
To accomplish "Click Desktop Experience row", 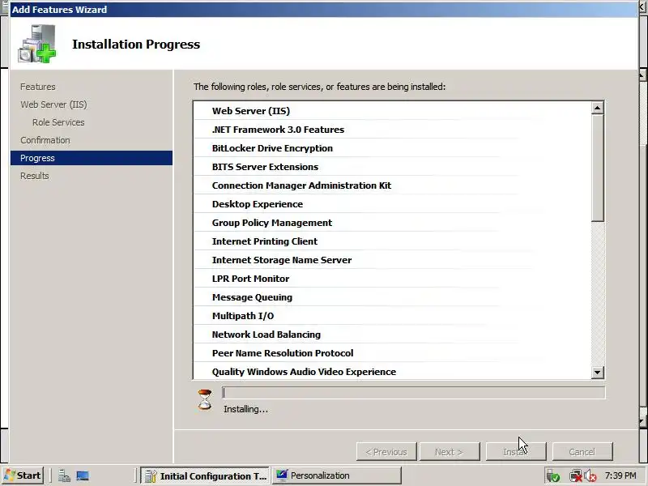I will 393,204.
